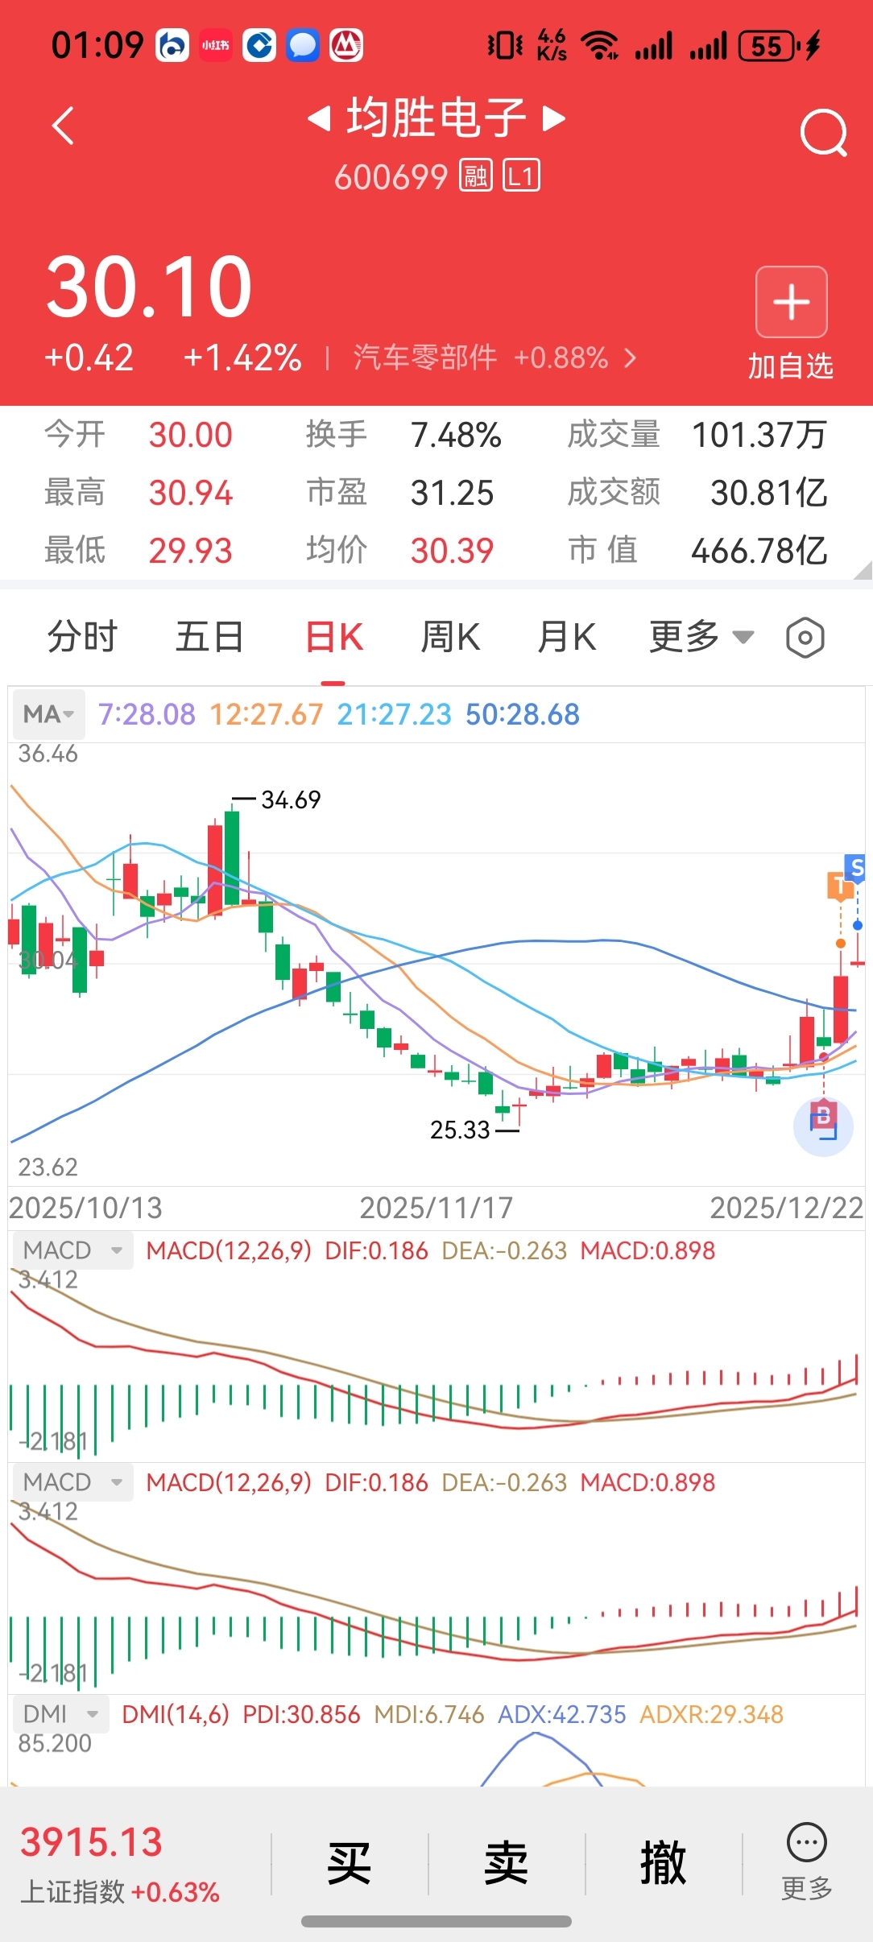Tap the 12:27.67 moving average value
This screenshot has height=1942, width=873.
(266, 715)
